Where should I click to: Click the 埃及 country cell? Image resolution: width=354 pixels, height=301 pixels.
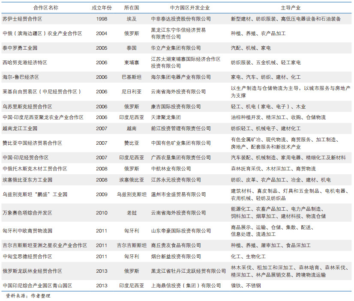(x=132, y=19)
